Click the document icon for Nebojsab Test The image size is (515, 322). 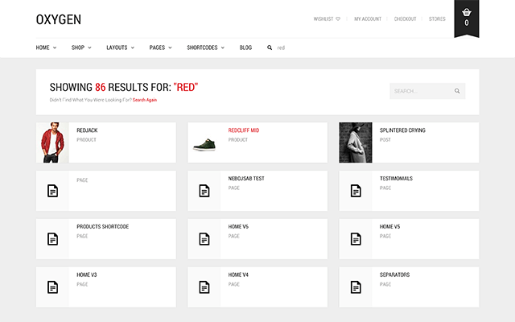[x=204, y=191]
